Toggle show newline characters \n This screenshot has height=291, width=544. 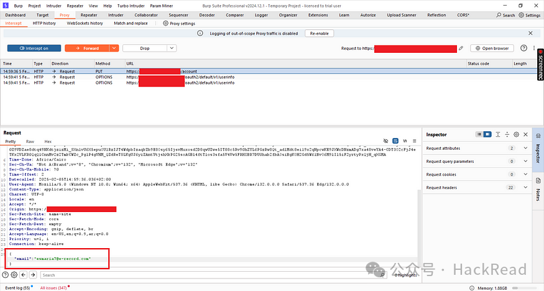tap(405, 141)
